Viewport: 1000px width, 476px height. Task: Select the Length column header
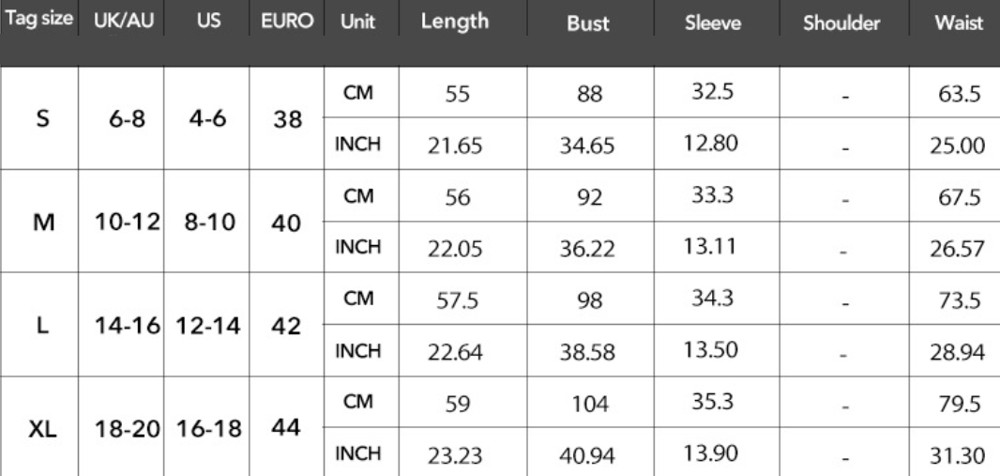(455, 21)
